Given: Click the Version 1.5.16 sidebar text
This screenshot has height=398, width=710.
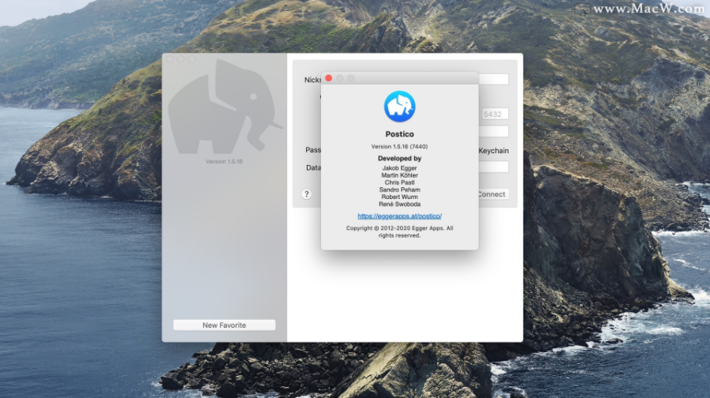Looking at the screenshot, I should pyautogui.click(x=224, y=161).
